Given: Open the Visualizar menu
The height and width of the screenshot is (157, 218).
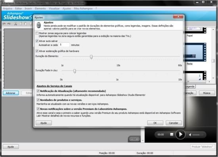Looking at the screenshot, I should tap(54, 8).
